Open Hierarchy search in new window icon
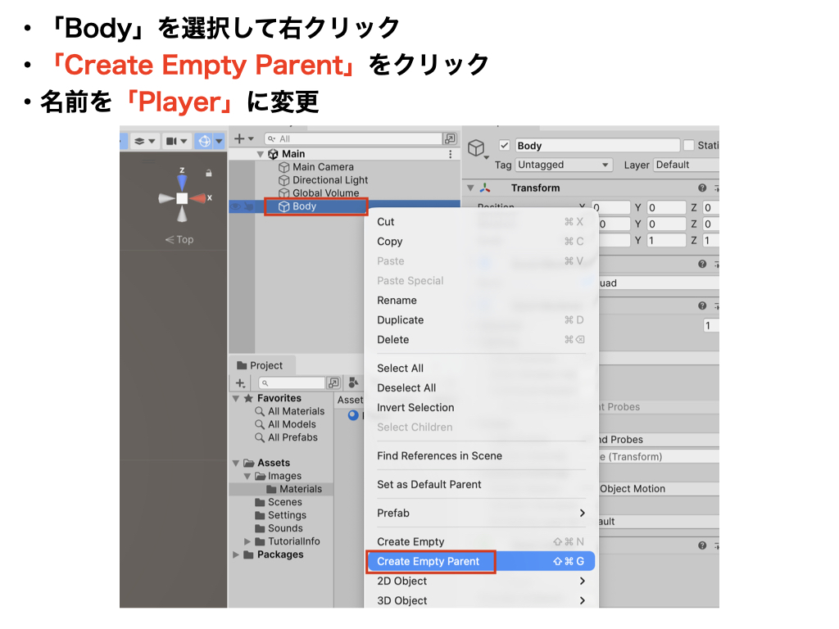Image resolution: width=839 pixels, height=629 pixels. tap(450, 139)
